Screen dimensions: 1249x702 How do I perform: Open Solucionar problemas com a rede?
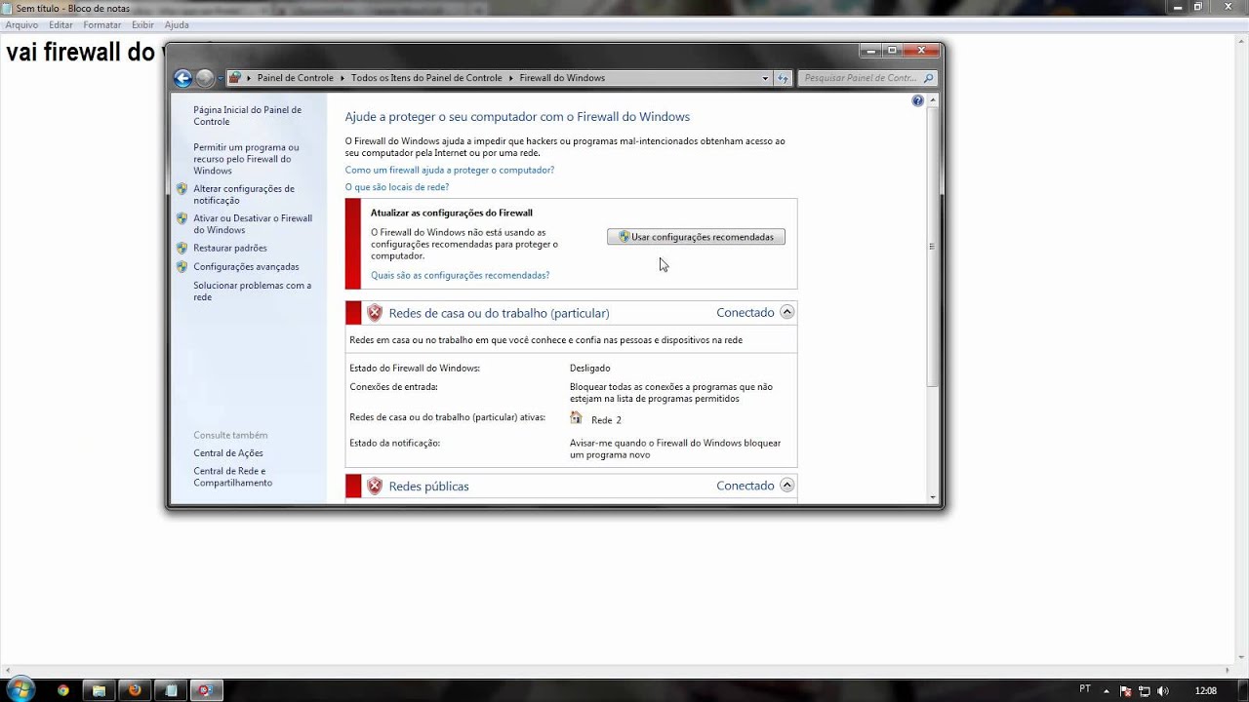(252, 292)
